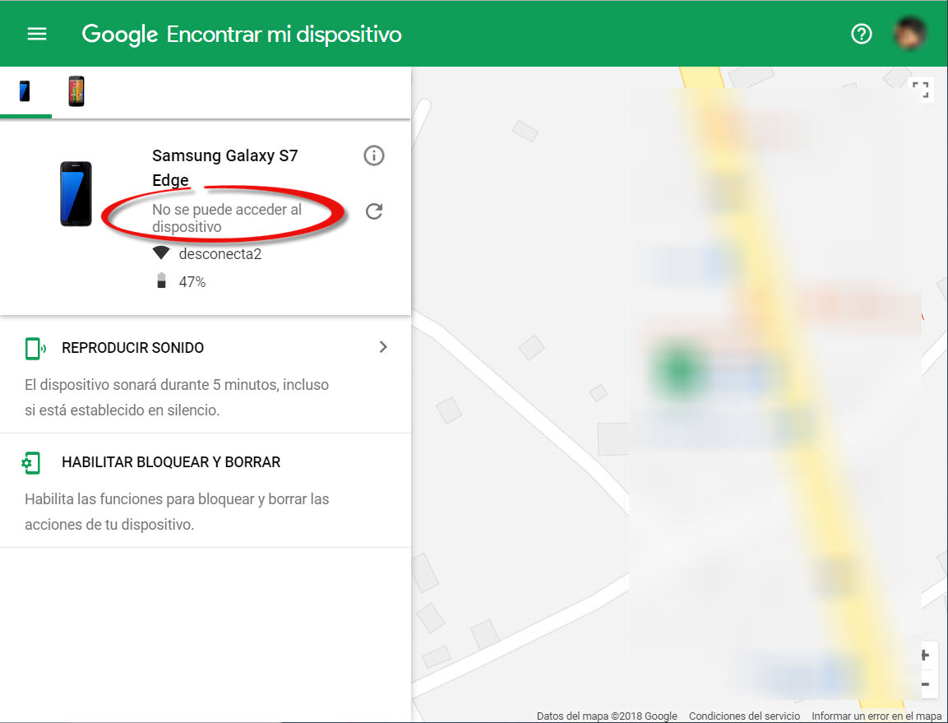This screenshot has width=948, height=723.
Task: Toggle fullscreen map view
Action: point(920,90)
